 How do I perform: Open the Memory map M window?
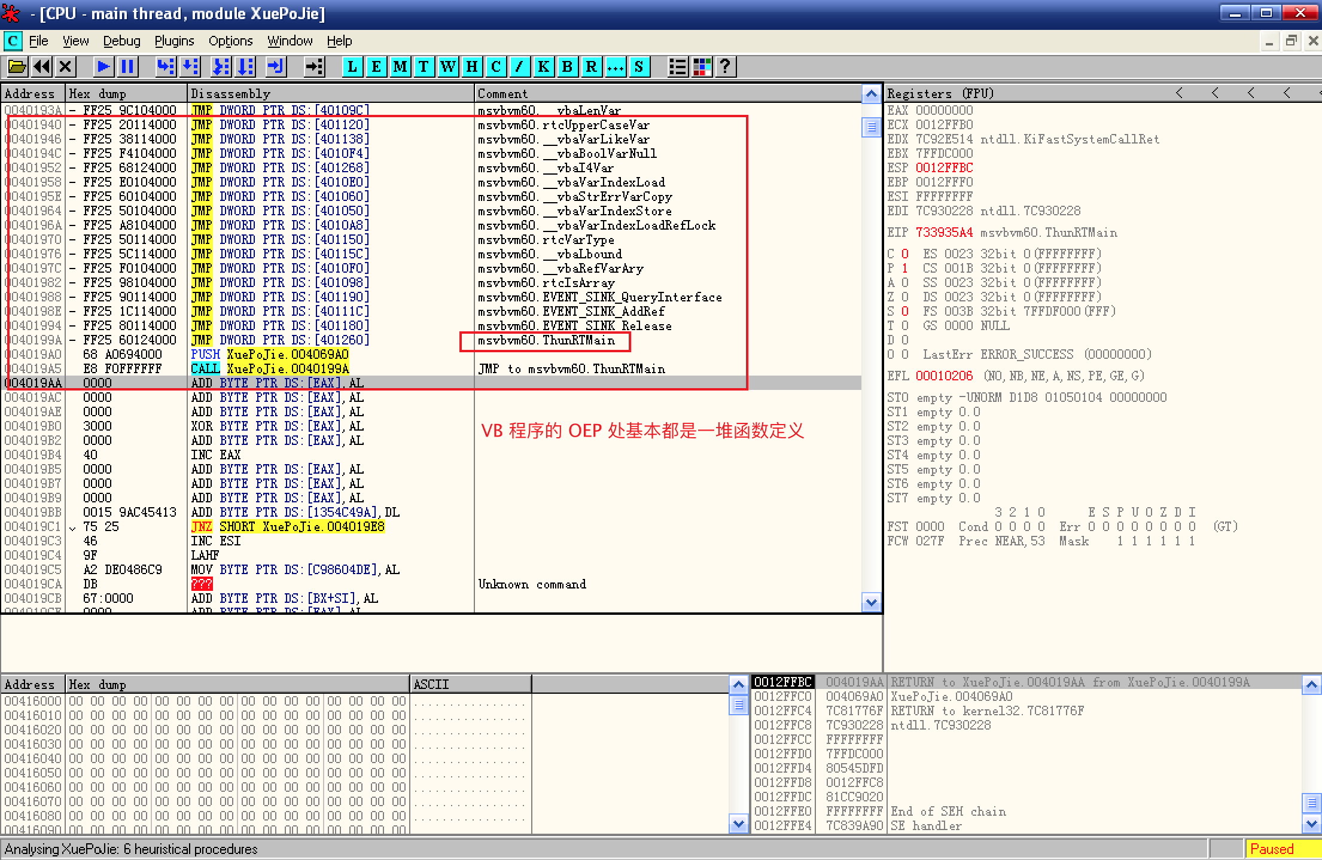(x=400, y=66)
